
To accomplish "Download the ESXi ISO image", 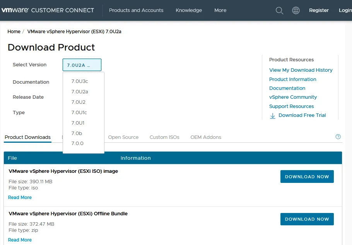I will [x=307, y=177].
